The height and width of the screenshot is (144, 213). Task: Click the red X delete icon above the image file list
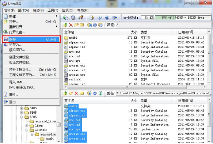click(71, 25)
